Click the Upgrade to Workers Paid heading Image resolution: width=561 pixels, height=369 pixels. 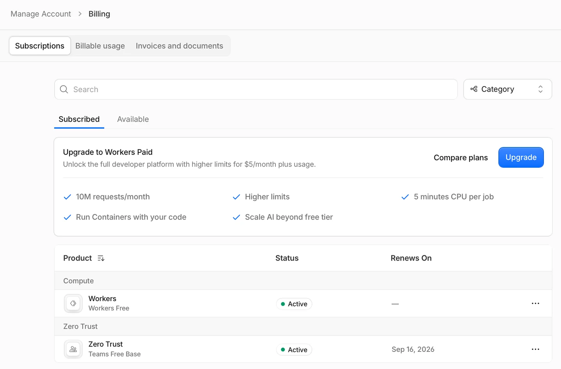pos(108,152)
